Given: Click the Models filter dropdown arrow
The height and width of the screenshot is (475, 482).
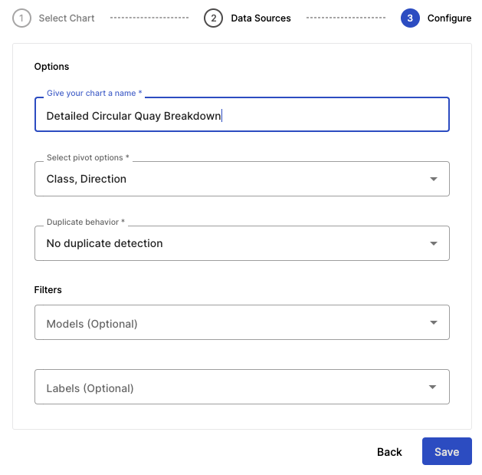Looking at the screenshot, I should coord(434,323).
